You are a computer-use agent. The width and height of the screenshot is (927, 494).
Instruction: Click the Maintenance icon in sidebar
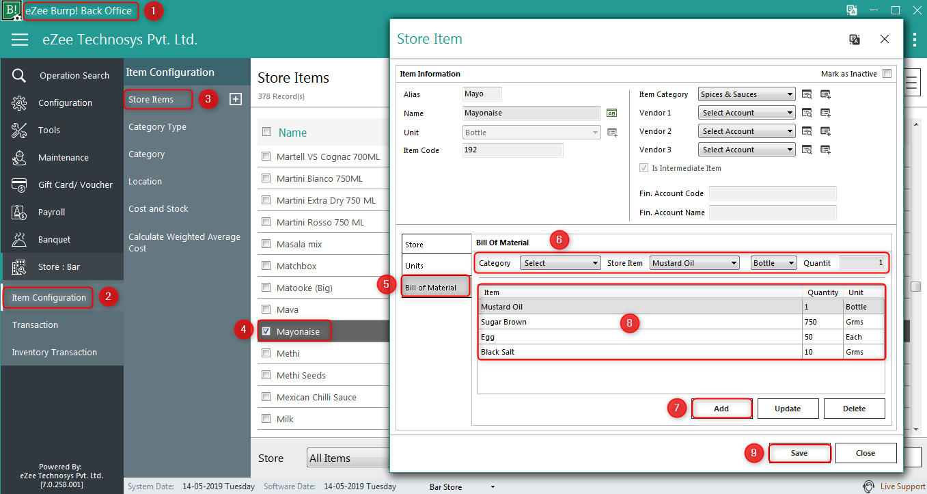pos(19,157)
